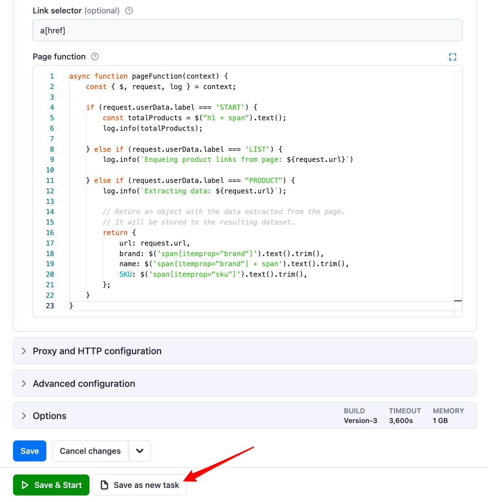Click the chevron beside Options
This screenshot has height=502, width=488.
[24, 416]
